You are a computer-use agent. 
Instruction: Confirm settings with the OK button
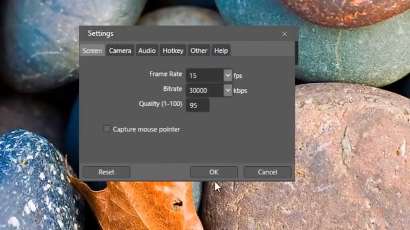pos(213,172)
